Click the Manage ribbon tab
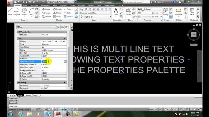The width and height of the screenshot is (209, 117). tap(63, 5)
